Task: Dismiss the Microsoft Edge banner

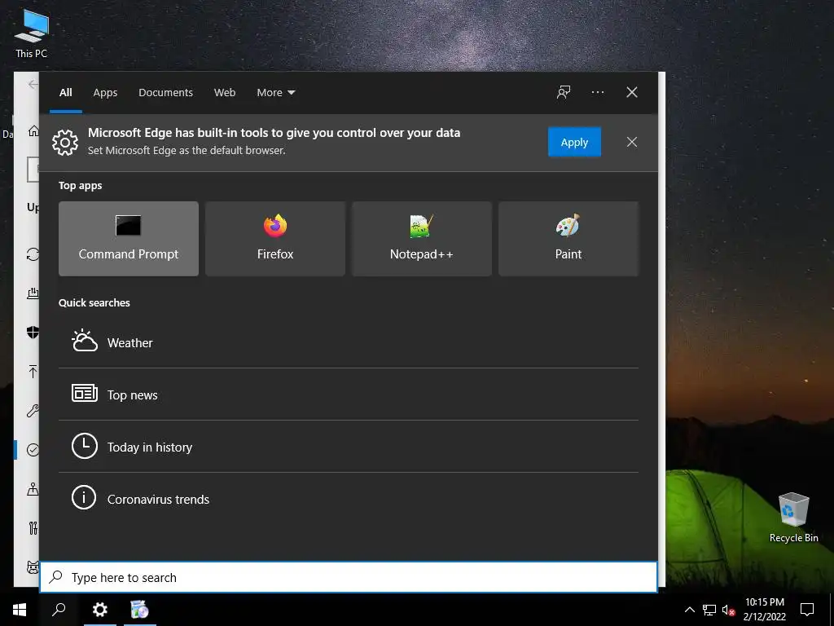Action: [631, 142]
